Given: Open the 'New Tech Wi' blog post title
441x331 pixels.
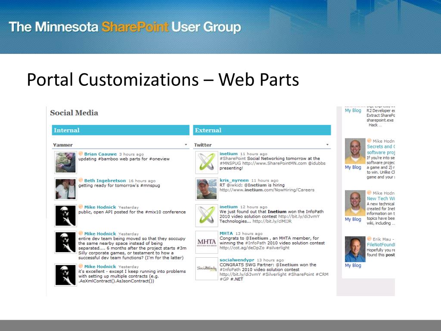Looking at the screenshot, I should point(381,198).
